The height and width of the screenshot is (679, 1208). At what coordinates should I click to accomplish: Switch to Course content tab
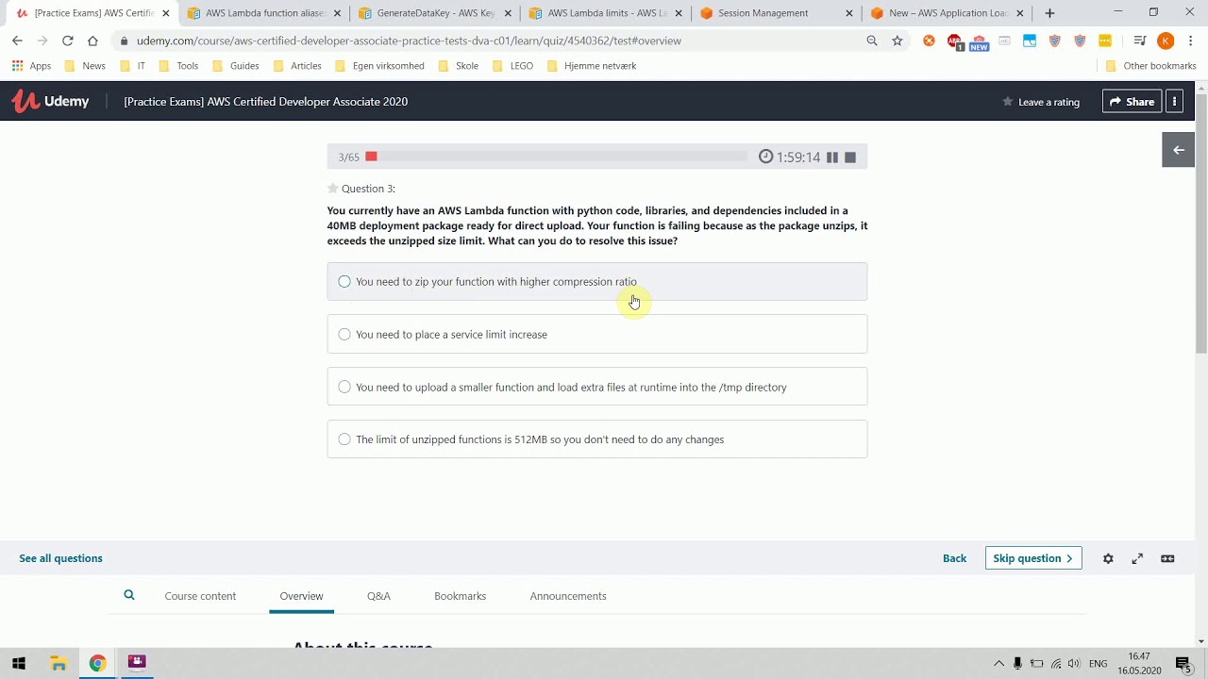200,596
